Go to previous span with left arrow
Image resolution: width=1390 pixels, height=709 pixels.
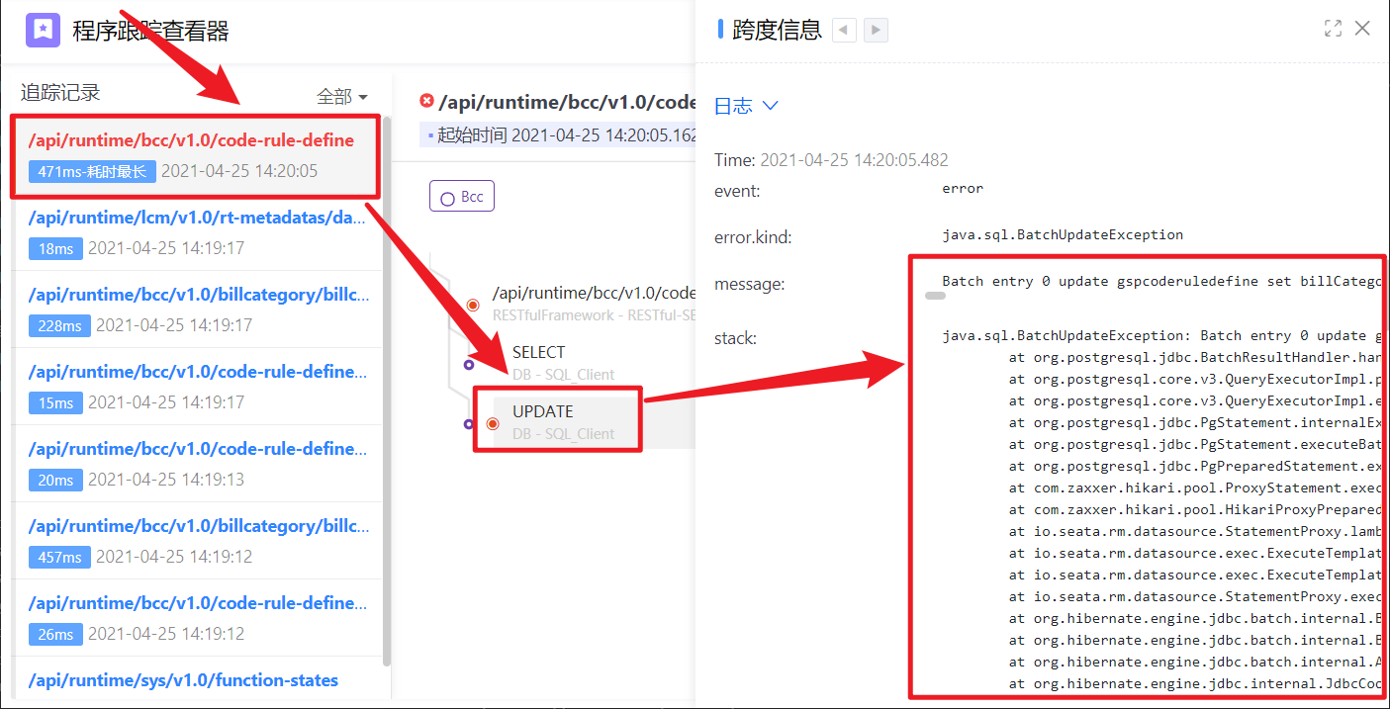coord(844,30)
